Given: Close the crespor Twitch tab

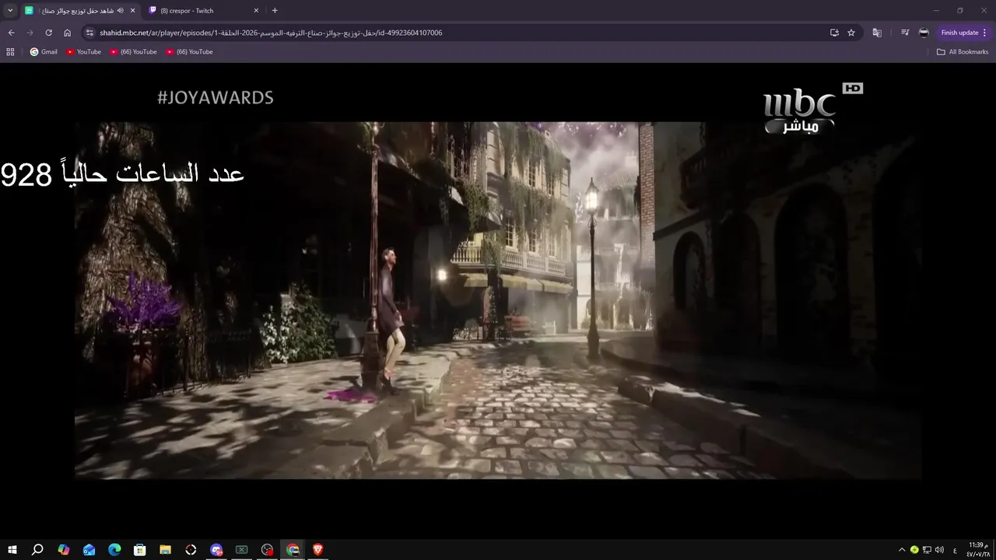Looking at the screenshot, I should [256, 10].
